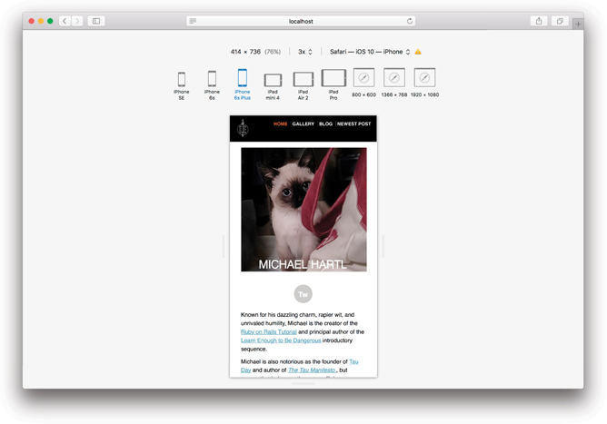Open the Learn Enough to Be Dangerous link
Viewport: 607px width, 424px height.
coord(269,340)
